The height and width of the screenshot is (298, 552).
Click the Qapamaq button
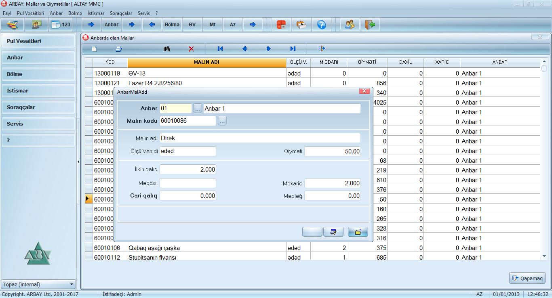(x=527, y=278)
